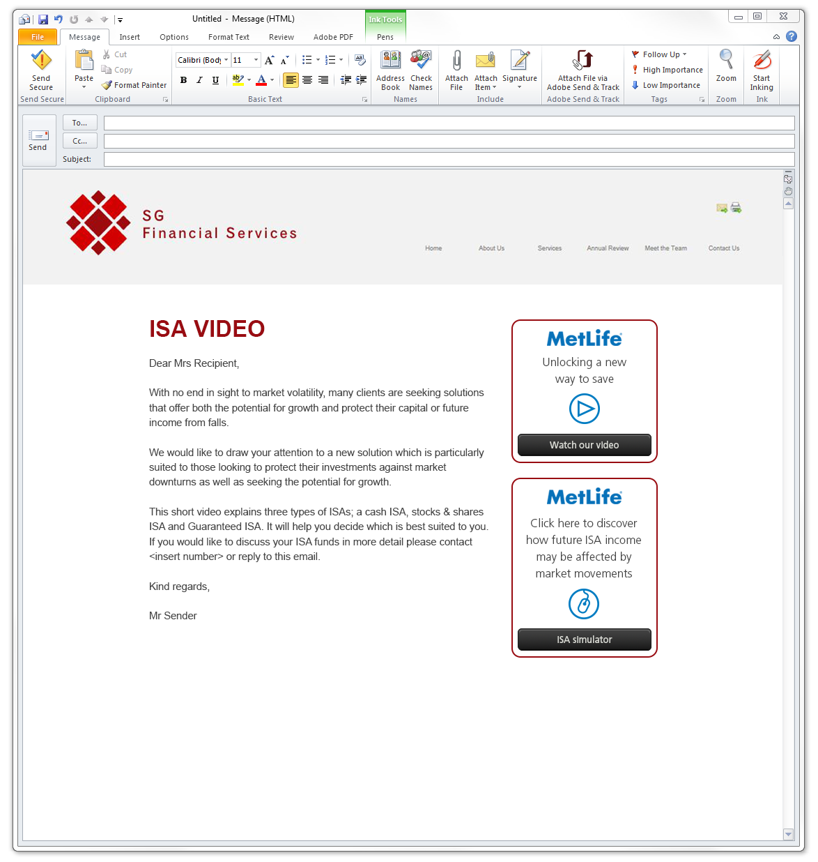Viewport: 818px width, 862px height.
Task: Minimize the ribbon with the caret arrow
Action: tap(776, 37)
